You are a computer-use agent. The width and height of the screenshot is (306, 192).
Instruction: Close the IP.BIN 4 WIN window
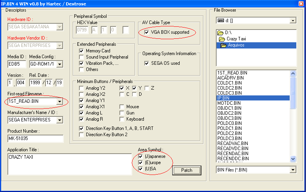(301, 3)
